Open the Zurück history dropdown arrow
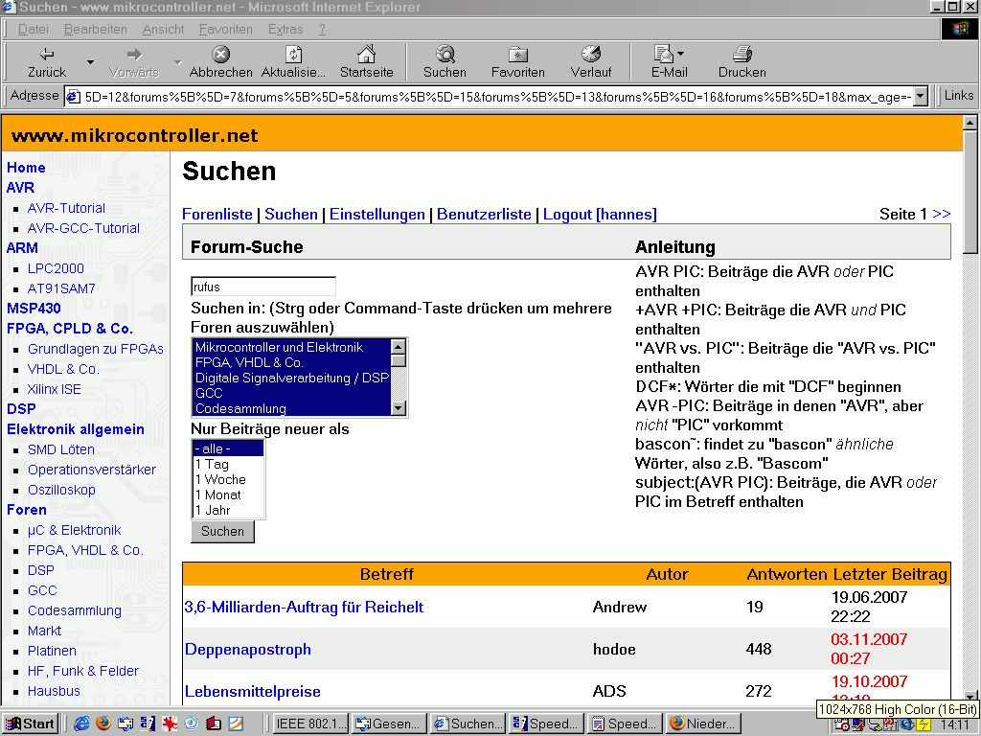 point(91,62)
